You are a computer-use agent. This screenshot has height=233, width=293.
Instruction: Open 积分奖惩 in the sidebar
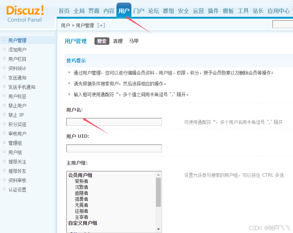(18, 124)
